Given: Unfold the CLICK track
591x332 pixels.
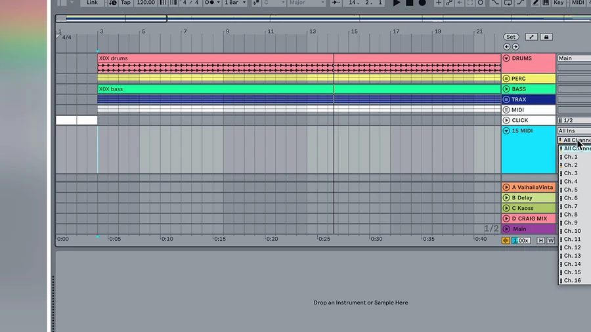Looking at the screenshot, I should (506, 121).
